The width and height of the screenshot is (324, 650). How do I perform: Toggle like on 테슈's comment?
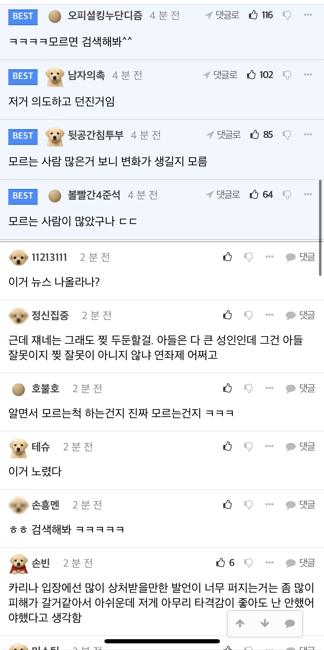[227, 446]
